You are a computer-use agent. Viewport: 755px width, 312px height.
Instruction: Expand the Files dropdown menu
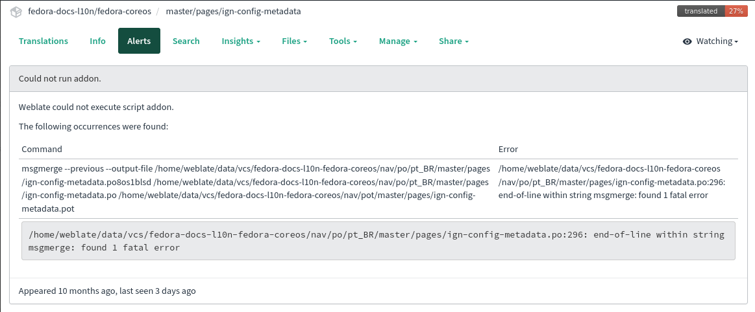click(x=294, y=41)
